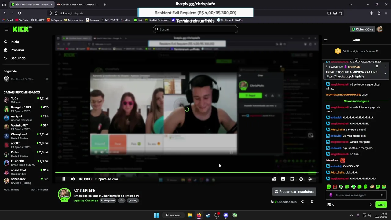Switch video to fullscreen

[292, 179]
